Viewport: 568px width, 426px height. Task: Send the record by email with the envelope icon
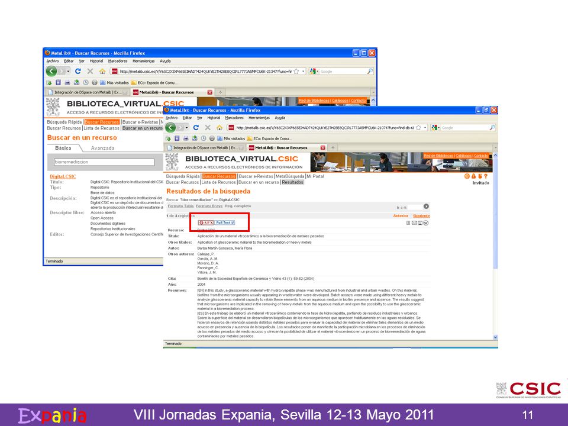(x=414, y=223)
